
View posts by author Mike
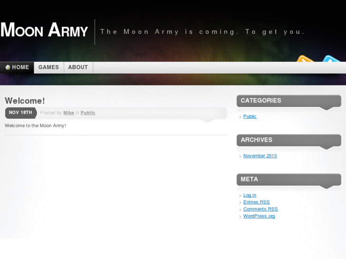(69, 113)
